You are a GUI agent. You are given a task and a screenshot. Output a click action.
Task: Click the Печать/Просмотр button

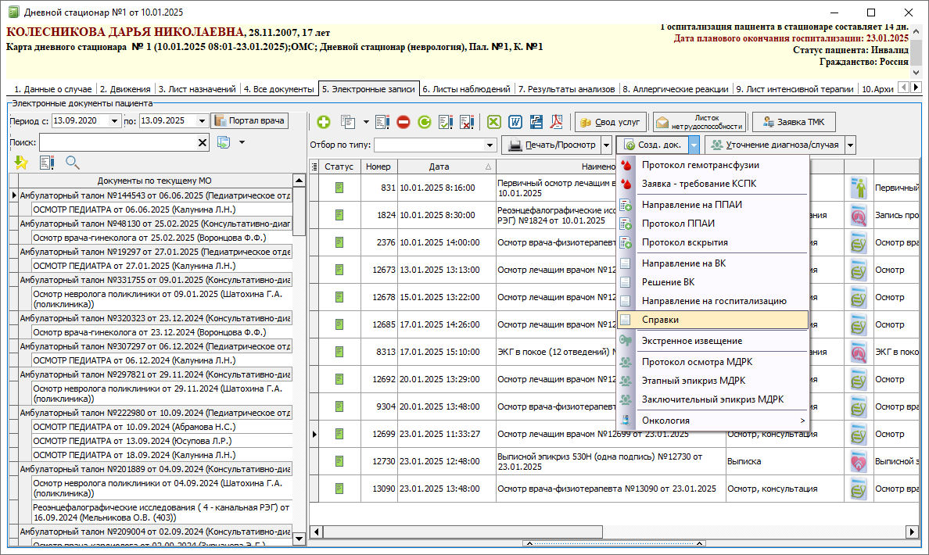(x=551, y=145)
